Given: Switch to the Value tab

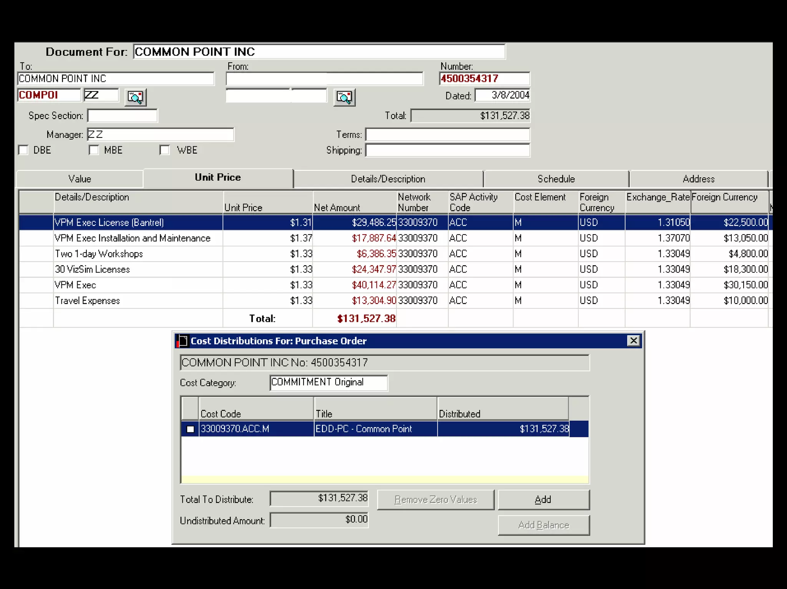Looking at the screenshot, I should (80, 179).
